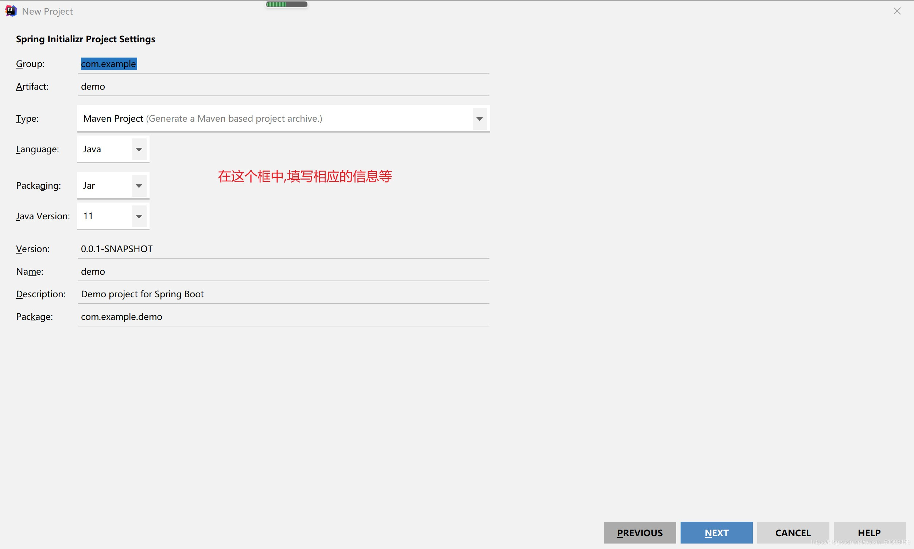The image size is (914, 549).
Task: Focus the Artifact input field
Action: [x=283, y=87]
